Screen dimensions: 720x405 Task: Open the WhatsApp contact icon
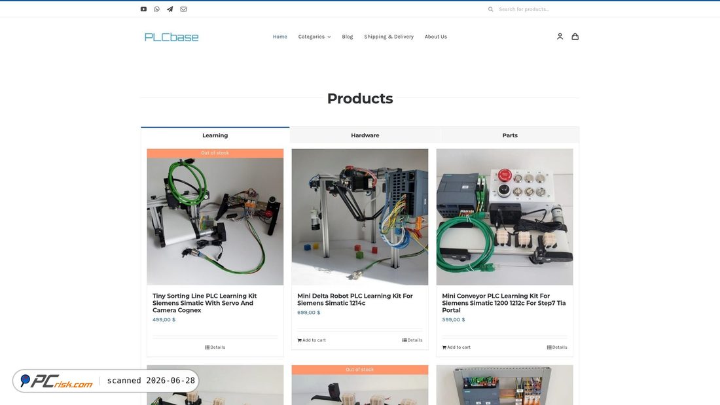pos(156,9)
